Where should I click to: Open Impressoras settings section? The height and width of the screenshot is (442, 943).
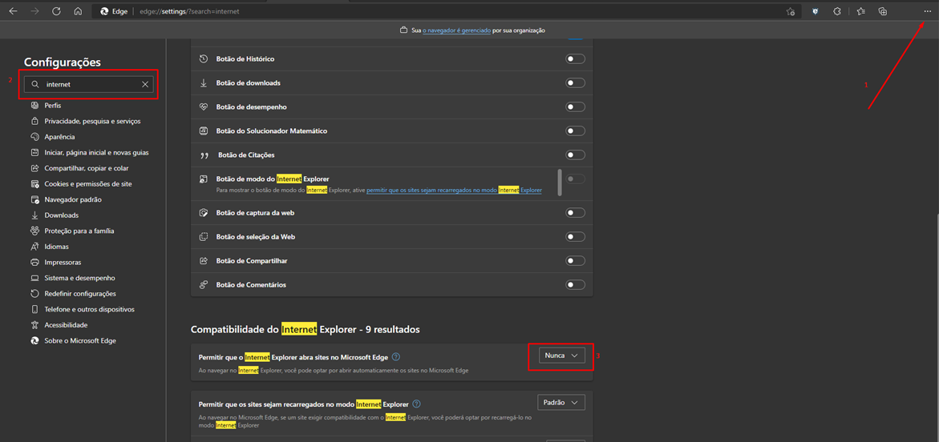(63, 263)
